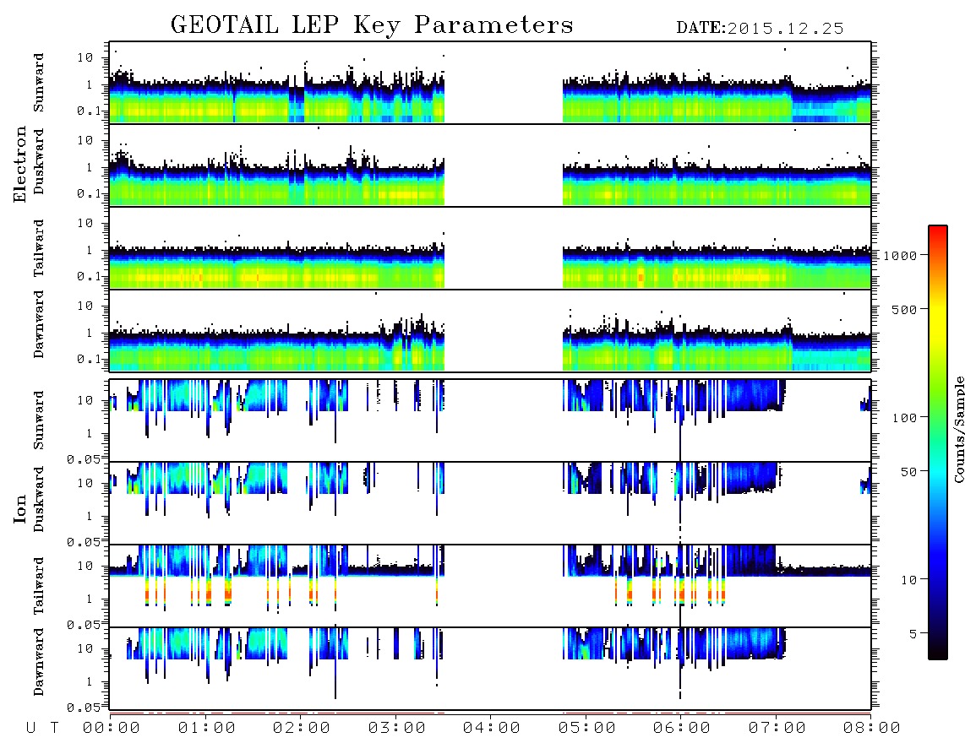Click the 05:00 time tick label
965x743 pixels.
click(587, 729)
